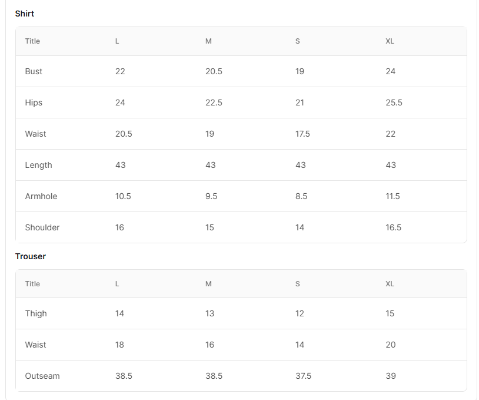Select Outseam XL value 39
This screenshot has height=400, width=479.
click(391, 376)
